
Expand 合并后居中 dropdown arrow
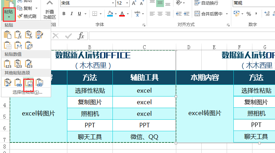(227, 14)
